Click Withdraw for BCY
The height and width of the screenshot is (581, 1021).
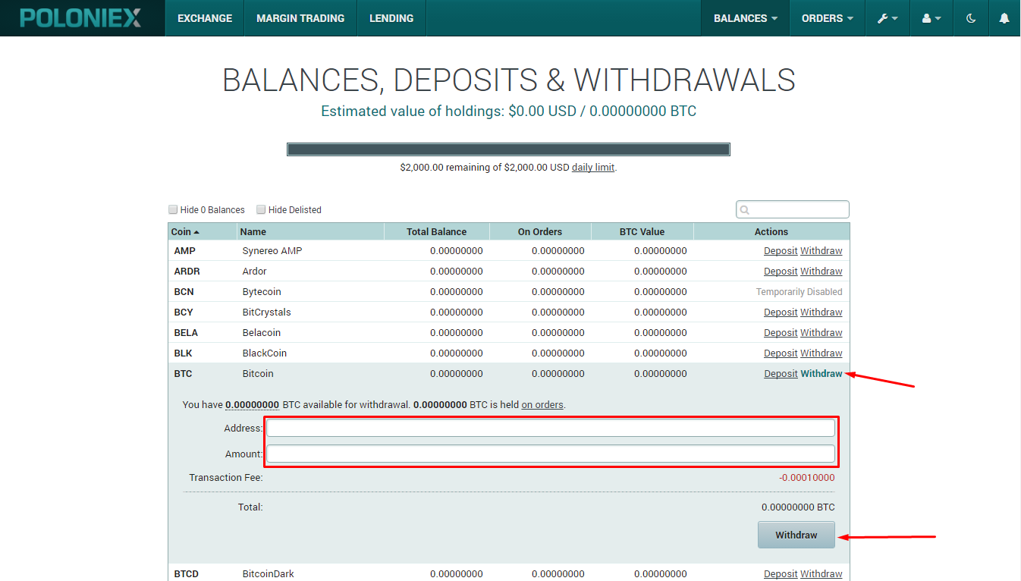[822, 312]
